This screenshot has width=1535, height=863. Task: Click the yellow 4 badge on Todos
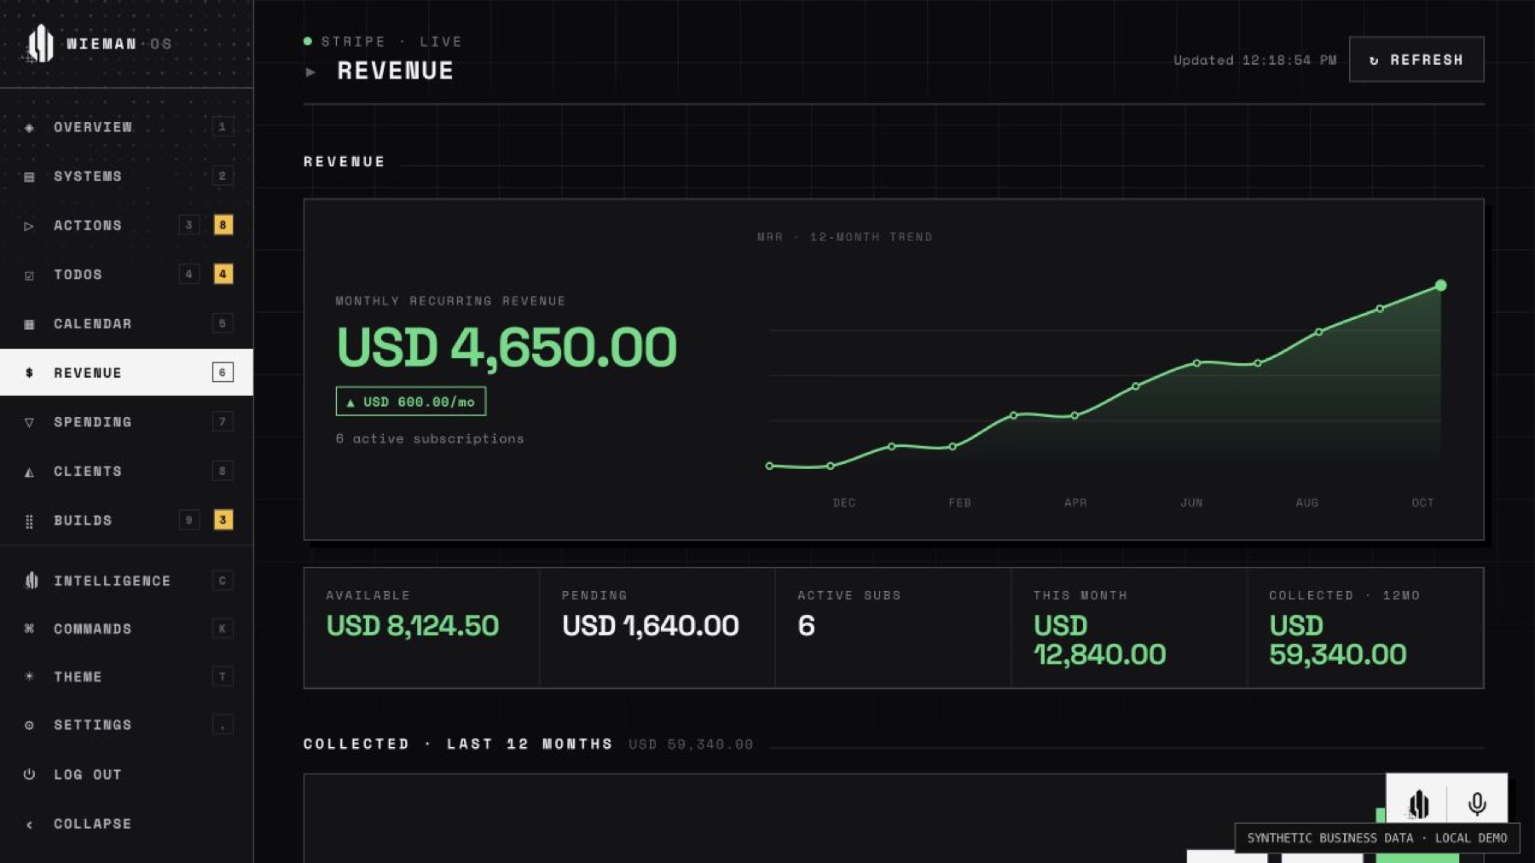[223, 275]
